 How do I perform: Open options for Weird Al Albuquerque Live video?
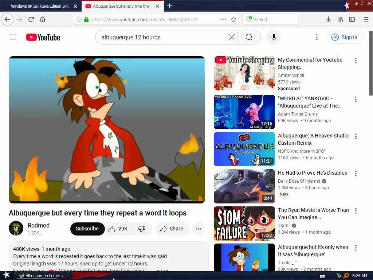click(x=356, y=99)
